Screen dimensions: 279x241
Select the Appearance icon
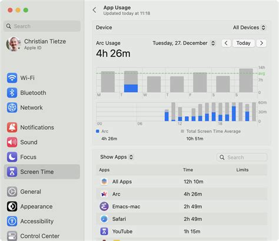click(12, 206)
